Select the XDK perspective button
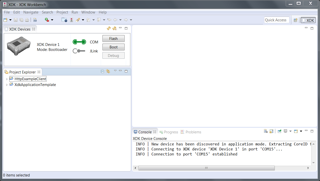This screenshot has width=320, height=181. pyautogui.click(x=308, y=20)
